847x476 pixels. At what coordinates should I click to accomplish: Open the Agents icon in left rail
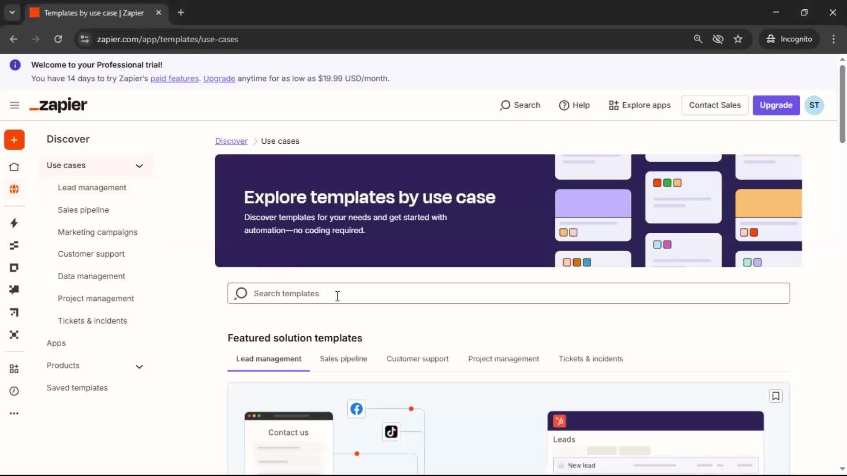pyautogui.click(x=14, y=335)
